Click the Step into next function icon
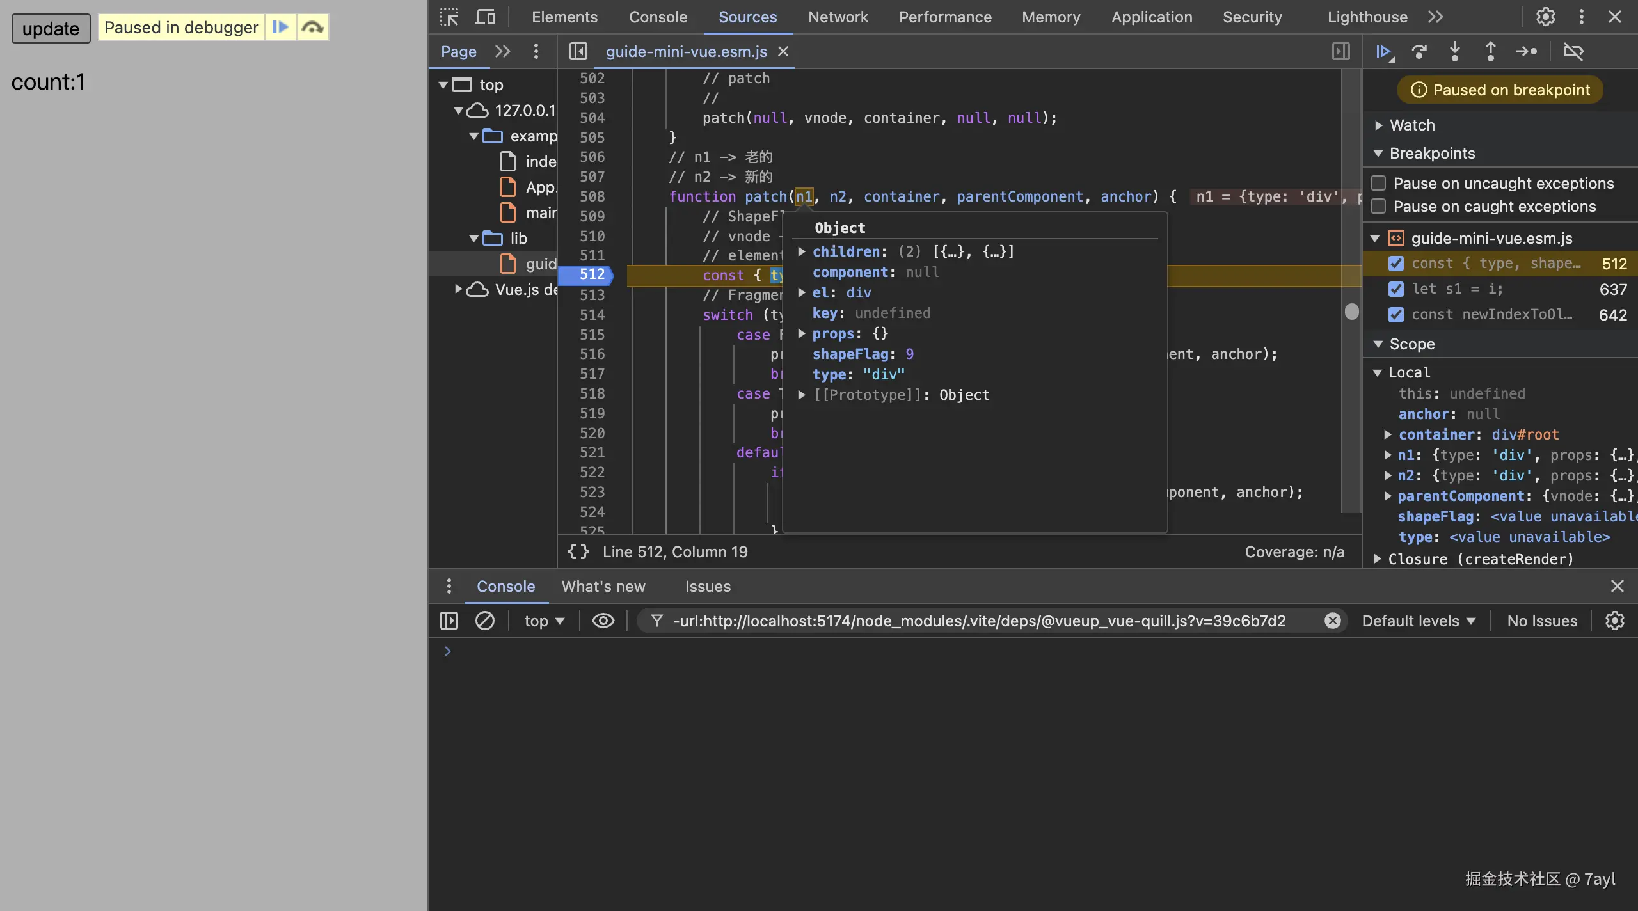 1454,51
